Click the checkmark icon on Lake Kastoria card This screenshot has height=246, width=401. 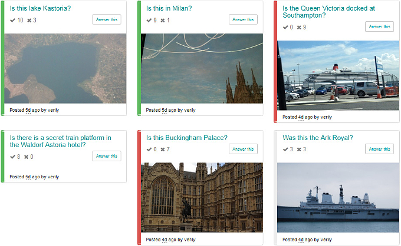(x=12, y=20)
